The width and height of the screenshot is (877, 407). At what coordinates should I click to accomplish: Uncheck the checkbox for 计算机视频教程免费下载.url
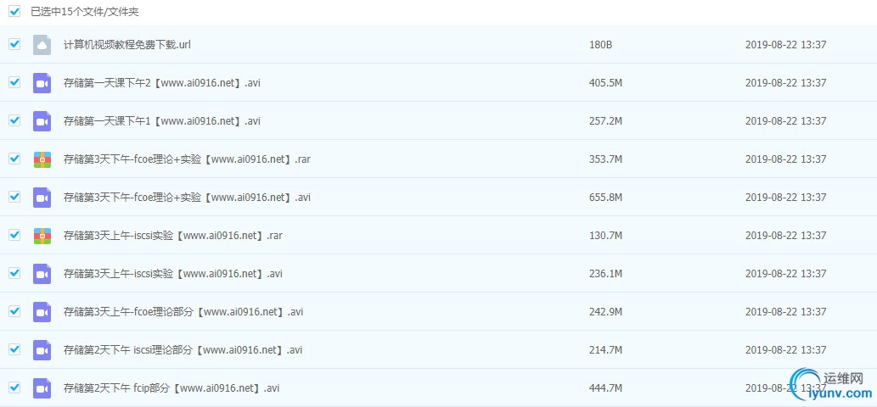pyautogui.click(x=14, y=44)
